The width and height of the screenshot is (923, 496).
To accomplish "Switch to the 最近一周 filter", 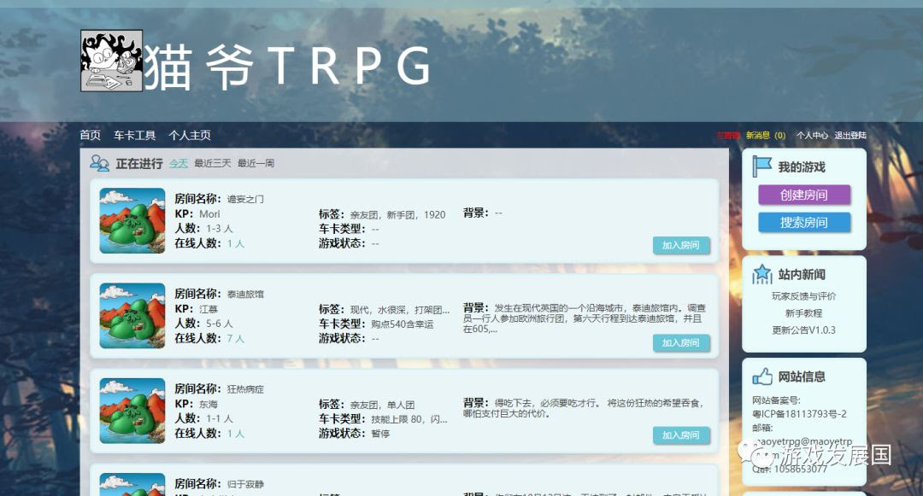I will pyautogui.click(x=256, y=163).
